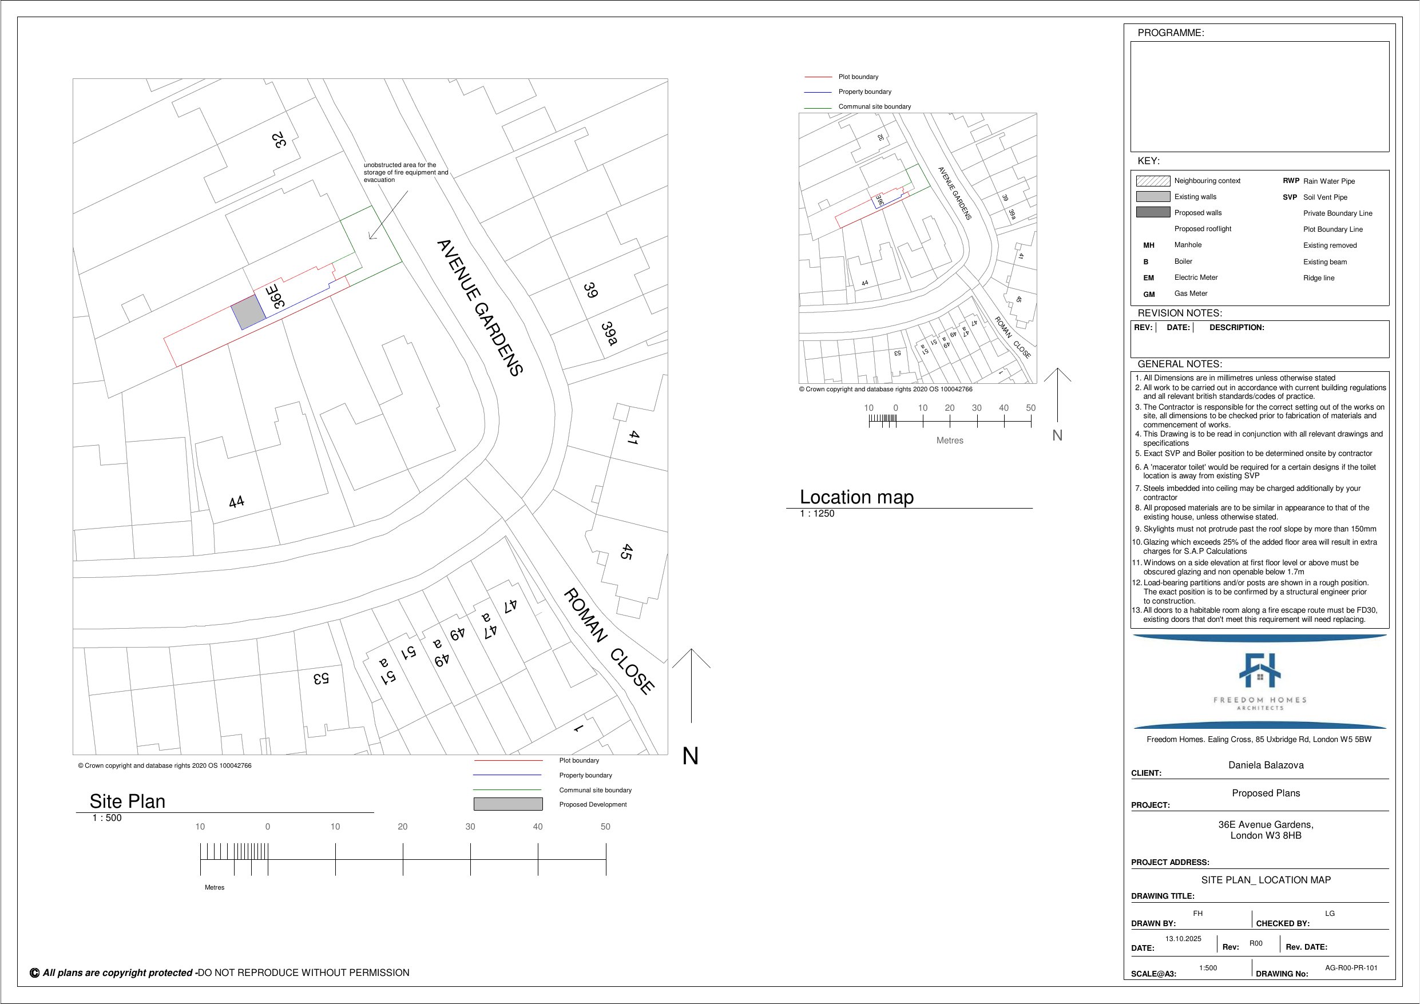Click the drawing number AG-R00-PR-101

[x=1351, y=968]
